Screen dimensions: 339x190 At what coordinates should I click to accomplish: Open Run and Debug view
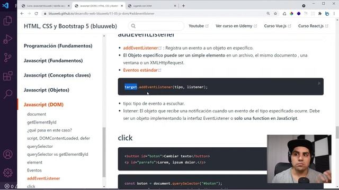pos(7,39)
